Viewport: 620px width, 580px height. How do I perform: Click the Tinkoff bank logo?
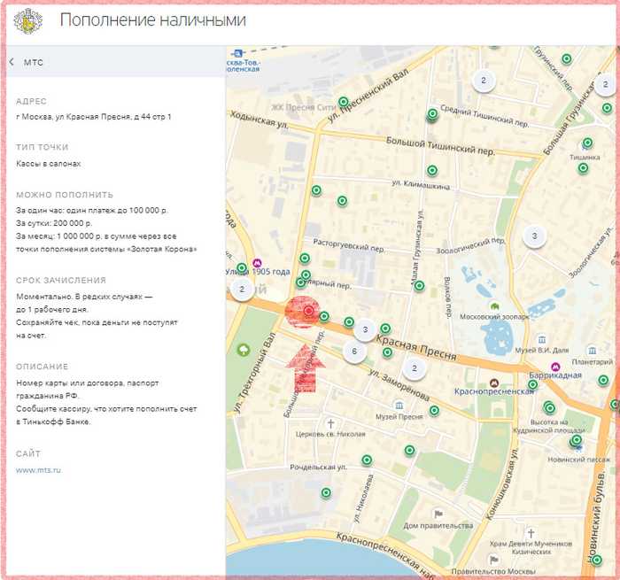(x=27, y=21)
